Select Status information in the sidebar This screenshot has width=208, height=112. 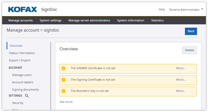click(22, 53)
